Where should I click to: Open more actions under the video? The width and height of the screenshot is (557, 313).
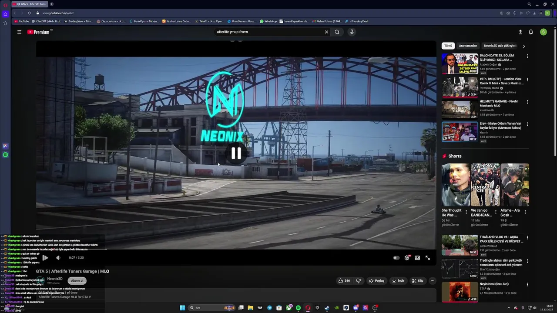point(433,280)
